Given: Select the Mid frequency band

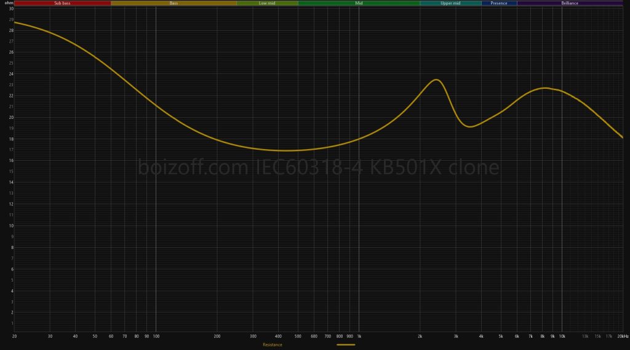Looking at the screenshot, I should pyautogui.click(x=359, y=3).
